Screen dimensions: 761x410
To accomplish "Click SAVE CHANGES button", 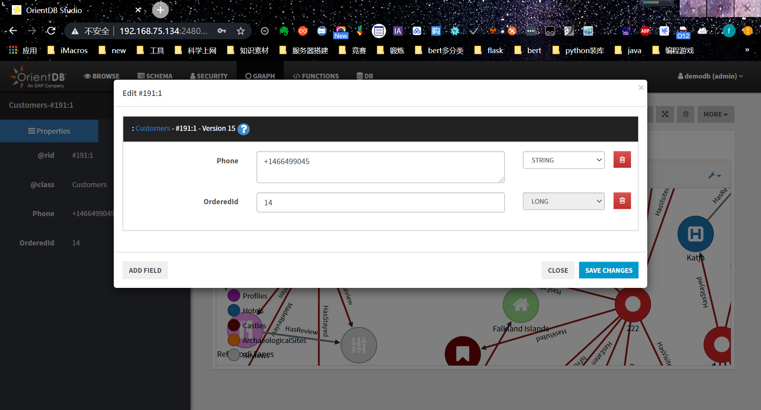I will [x=609, y=270].
